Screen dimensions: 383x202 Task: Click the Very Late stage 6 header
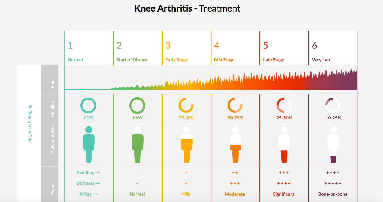coord(333,48)
